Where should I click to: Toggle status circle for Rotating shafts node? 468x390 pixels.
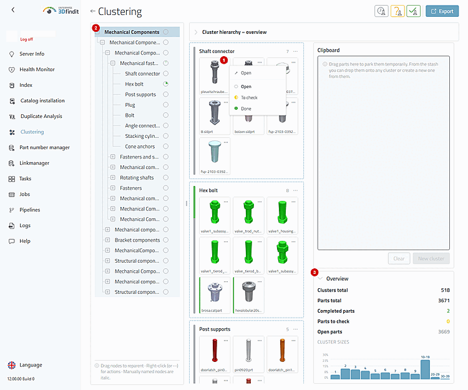pyautogui.click(x=165, y=178)
